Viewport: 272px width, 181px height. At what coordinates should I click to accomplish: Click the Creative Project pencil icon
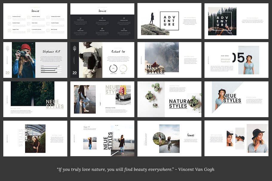(9, 24)
